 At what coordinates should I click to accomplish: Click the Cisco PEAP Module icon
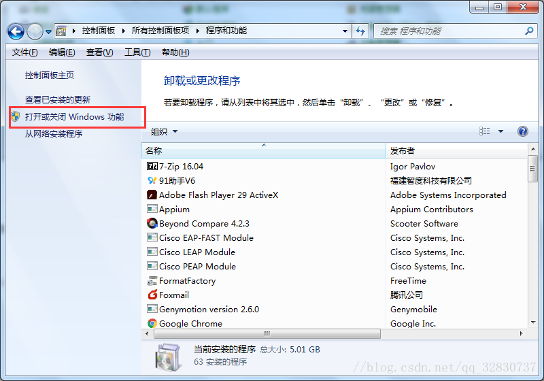click(x=152, y=266)
